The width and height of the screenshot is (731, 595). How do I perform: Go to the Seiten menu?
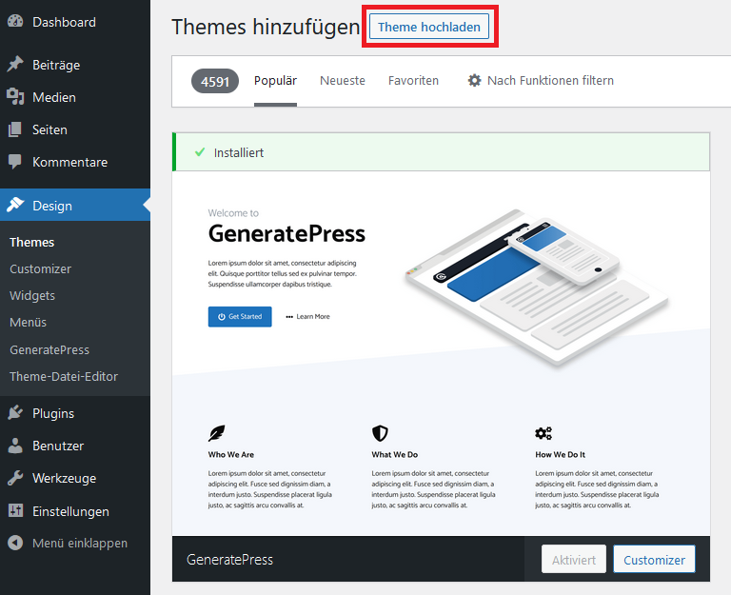click(x=75, y=129)
